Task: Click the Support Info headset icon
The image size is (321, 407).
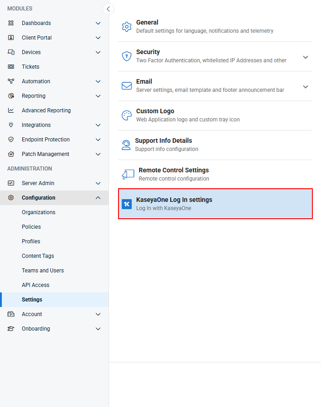Action: click(x=126, y=145)
